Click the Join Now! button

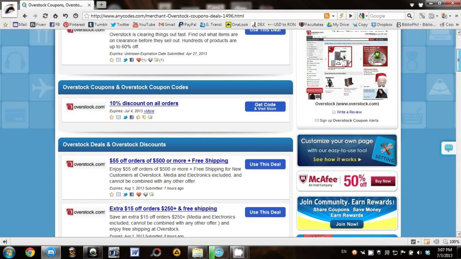tap(347, 224)
